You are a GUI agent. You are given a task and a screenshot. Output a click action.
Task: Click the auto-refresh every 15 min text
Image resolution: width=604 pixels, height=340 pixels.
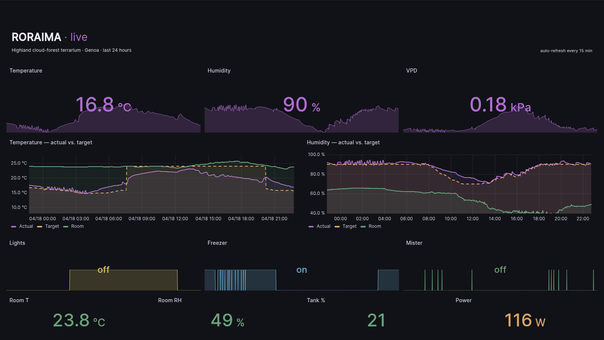566,51
